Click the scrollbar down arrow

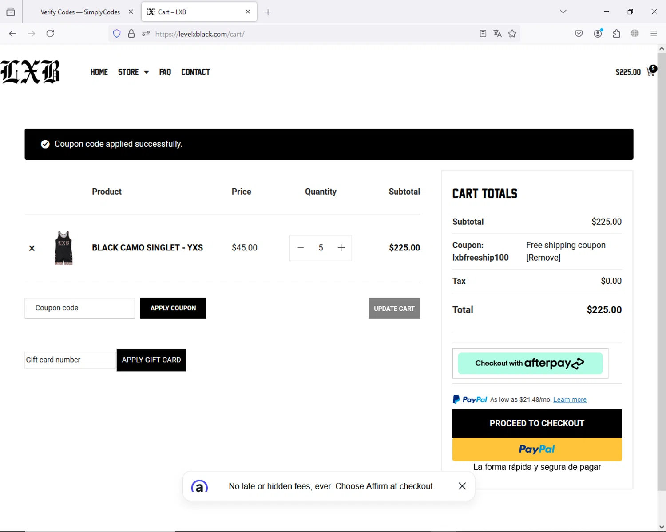pyautogui.click(x=662, y=527)
